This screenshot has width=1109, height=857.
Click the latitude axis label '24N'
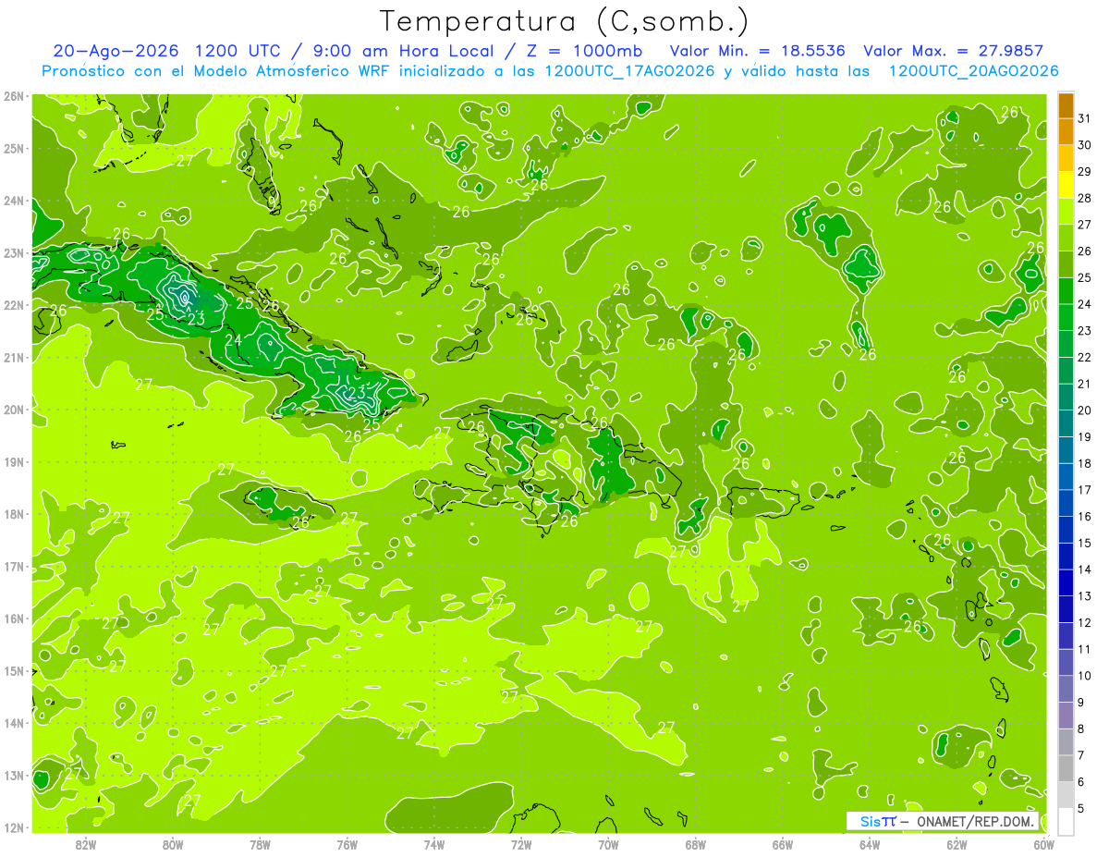tap(14, 201)
